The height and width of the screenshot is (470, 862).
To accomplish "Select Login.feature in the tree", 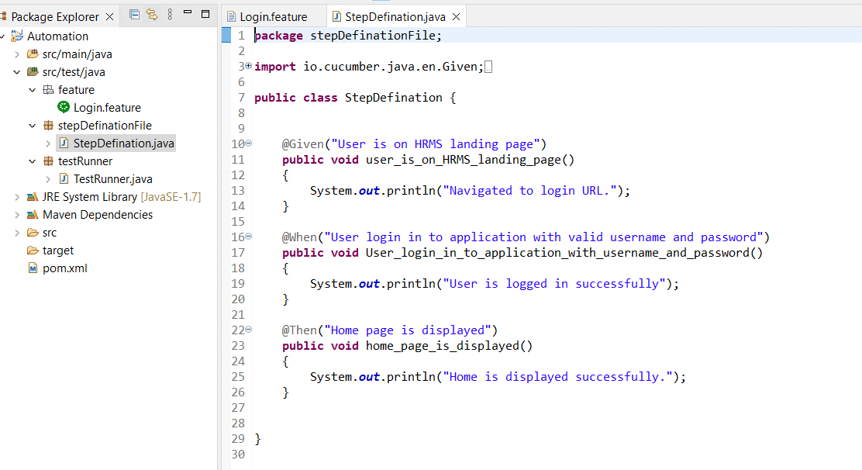I will click(x=107, y=108).
